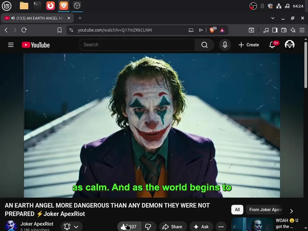Click the Share button
This screenshot has height=231, width=308.
coord(173,227)
